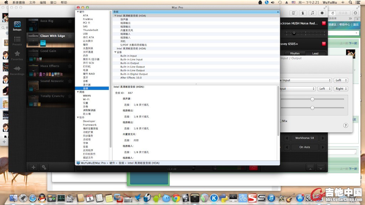Image resolution: width=365 pixels, height=205 pixels.
Task: Open the 系统信息 menu
Action: [x=19, y=2]
